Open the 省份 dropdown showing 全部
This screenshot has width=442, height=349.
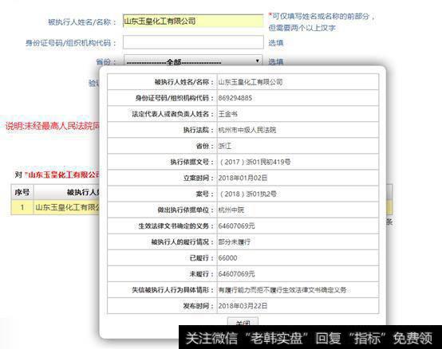tap(193, 61)
